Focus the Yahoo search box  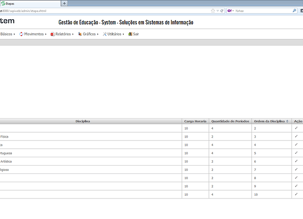coord(263,11)
